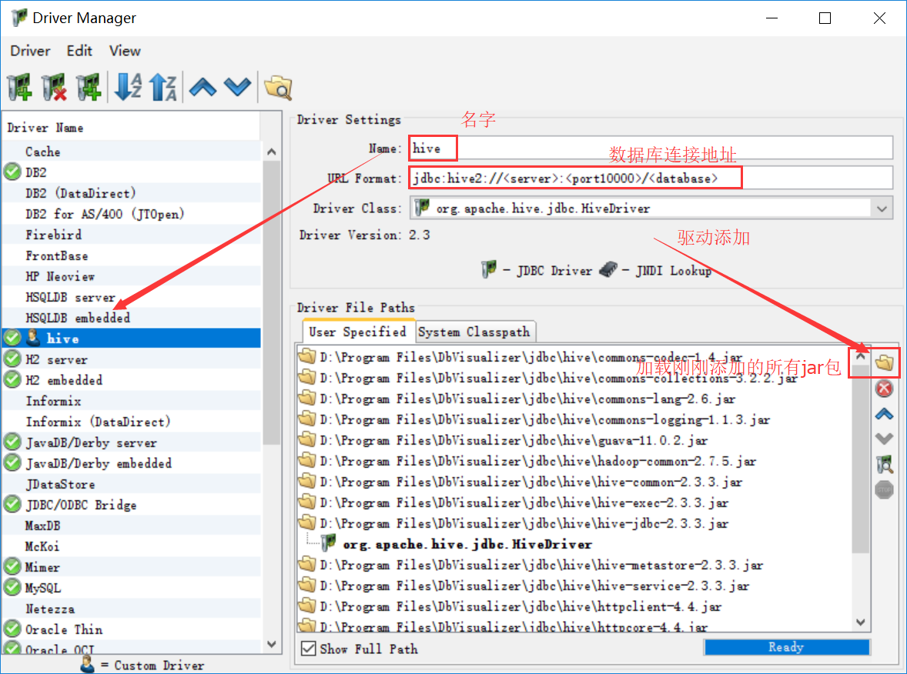Sort drivers ascending A to Z
Screen dimensions: 907x674
(128, 87)
